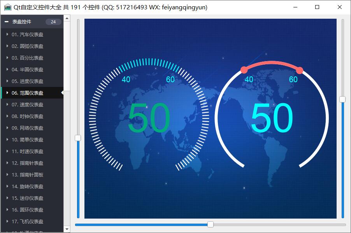This screenshot has width=351, height=233.
Task: Open 04. 半圆仪表盘 item
Action: click(27, 69)
